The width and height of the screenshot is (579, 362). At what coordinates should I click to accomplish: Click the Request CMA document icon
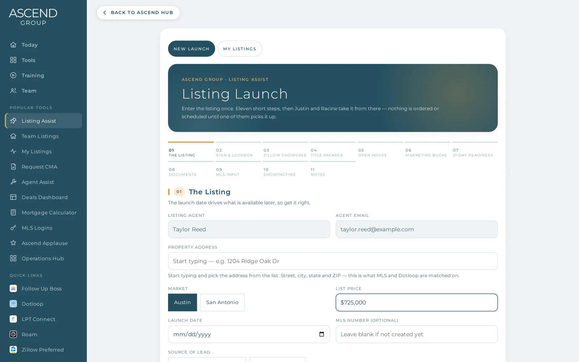[13, 167]
